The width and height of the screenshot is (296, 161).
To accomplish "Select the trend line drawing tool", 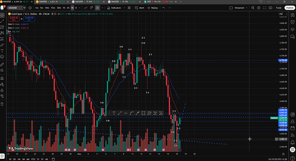I will click(2, 21).
